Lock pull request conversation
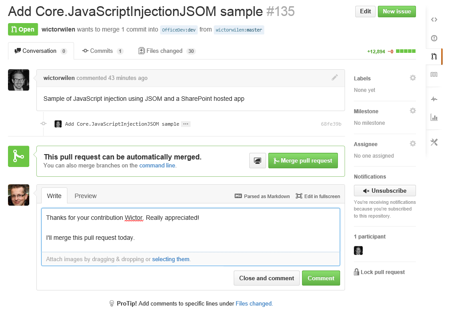This screenshot has height=314, width=455. coord(380,272)
